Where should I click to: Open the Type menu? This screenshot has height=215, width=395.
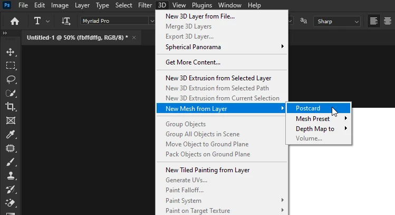[102, 5]
